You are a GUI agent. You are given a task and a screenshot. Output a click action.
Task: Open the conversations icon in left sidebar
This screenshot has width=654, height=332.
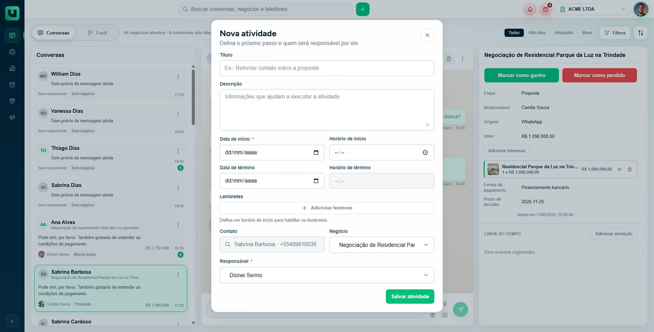12,36
